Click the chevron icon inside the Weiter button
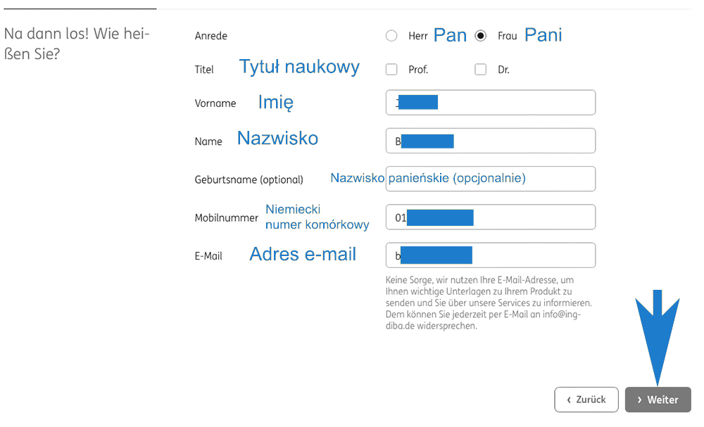 pos(641,400)
